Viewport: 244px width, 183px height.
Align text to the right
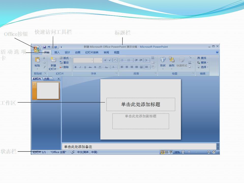[132, 67]
